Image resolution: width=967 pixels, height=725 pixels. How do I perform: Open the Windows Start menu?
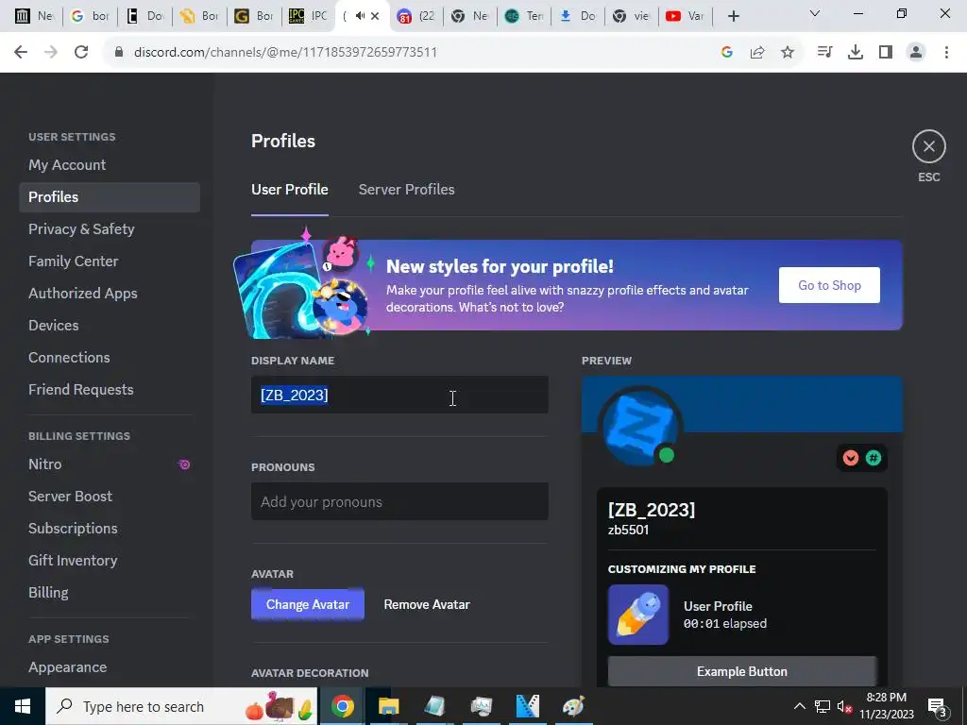[23, 706]
